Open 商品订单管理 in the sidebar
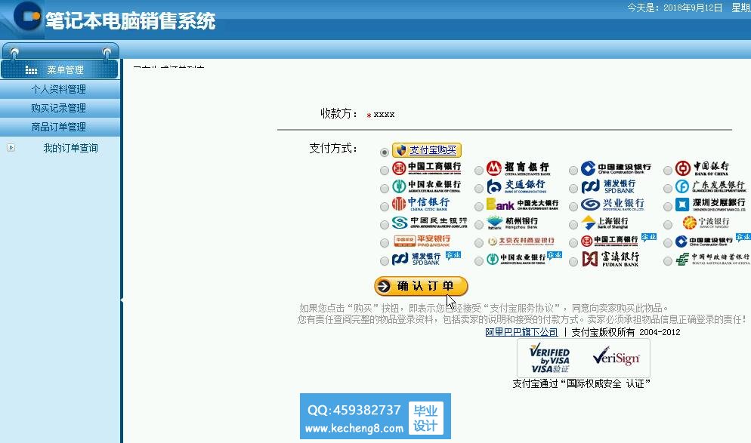 coord(59,127)
